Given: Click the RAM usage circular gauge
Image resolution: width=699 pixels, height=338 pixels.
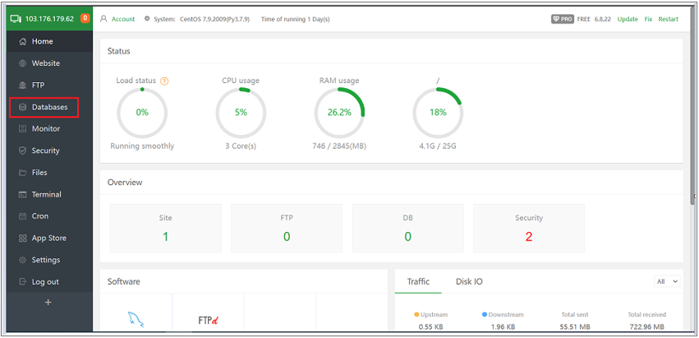Looking at the screenshot, I should pos(339,113).
